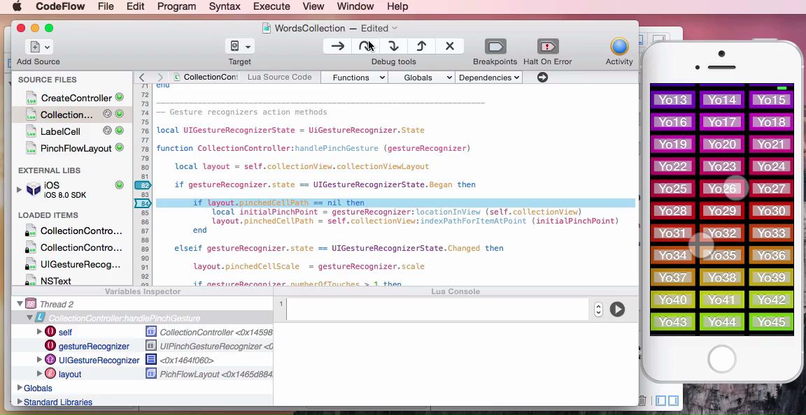Click the Step Over debug button
806x415 pixels.
click(x=365, y=46)
